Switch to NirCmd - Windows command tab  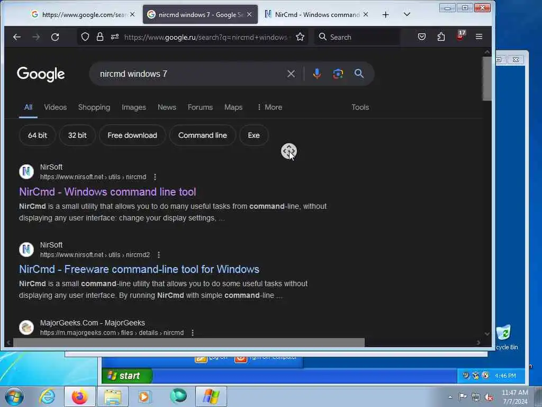[317, 14]
